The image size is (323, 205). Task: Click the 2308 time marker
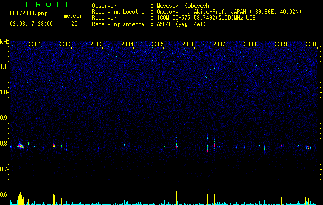pyautogui.click(x=250, y=44)
